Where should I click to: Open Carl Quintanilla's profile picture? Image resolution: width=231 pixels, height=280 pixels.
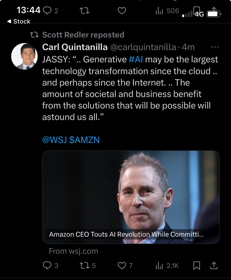pos(25,57)
